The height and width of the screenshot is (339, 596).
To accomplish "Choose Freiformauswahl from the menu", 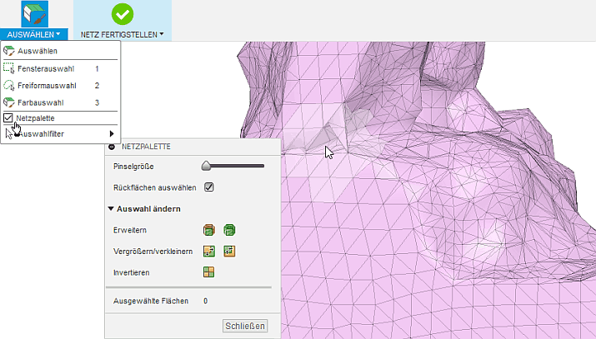I will 47,85.
